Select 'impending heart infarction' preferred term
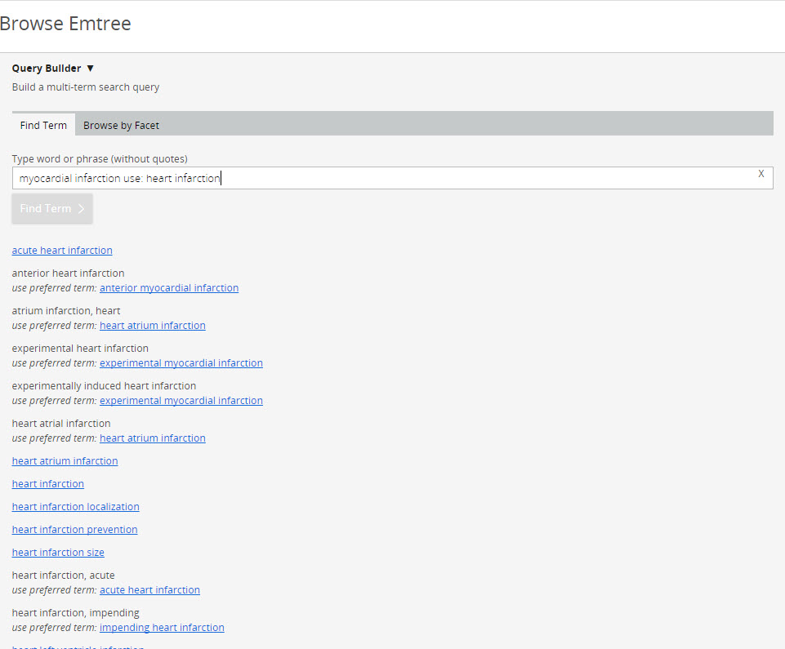The height and width of the screenshot is (649, 785). [x=162, y=628]
